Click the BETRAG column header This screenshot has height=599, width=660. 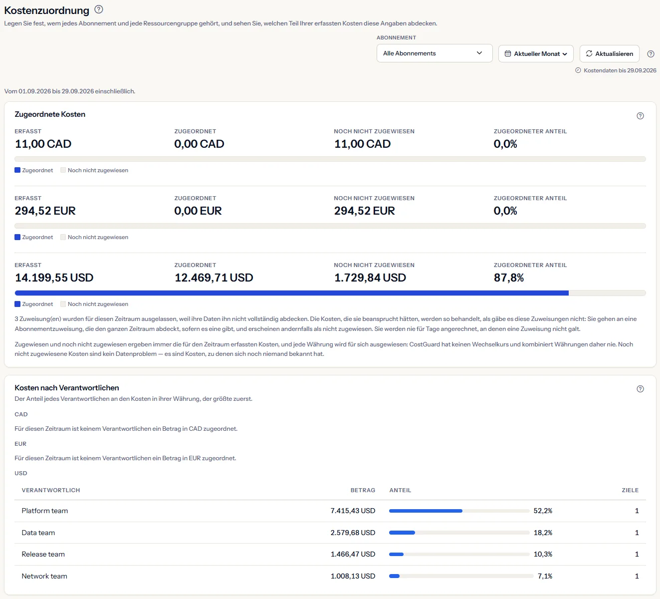pyautogui.click(x=363, y=490)
